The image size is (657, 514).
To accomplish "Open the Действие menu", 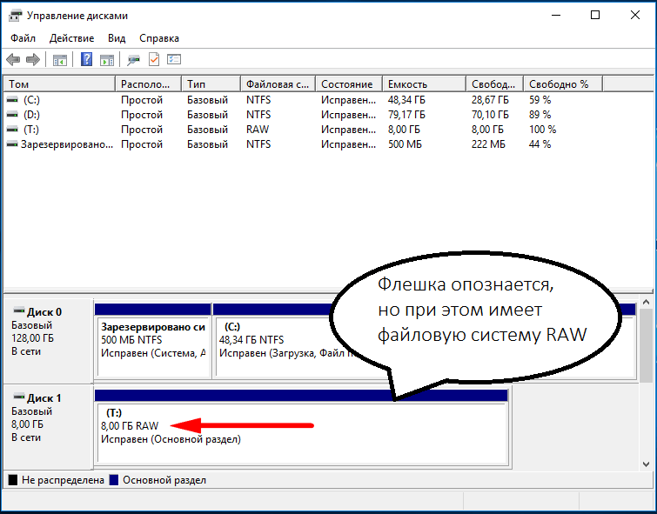I will [x=71, y=38].
